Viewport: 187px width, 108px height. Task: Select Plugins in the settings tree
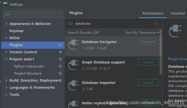(x=33, y=45)
